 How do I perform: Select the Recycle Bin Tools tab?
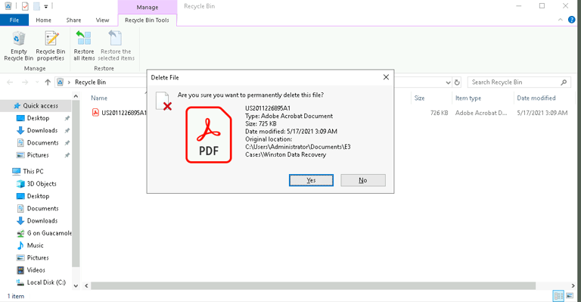pos(147,20)
